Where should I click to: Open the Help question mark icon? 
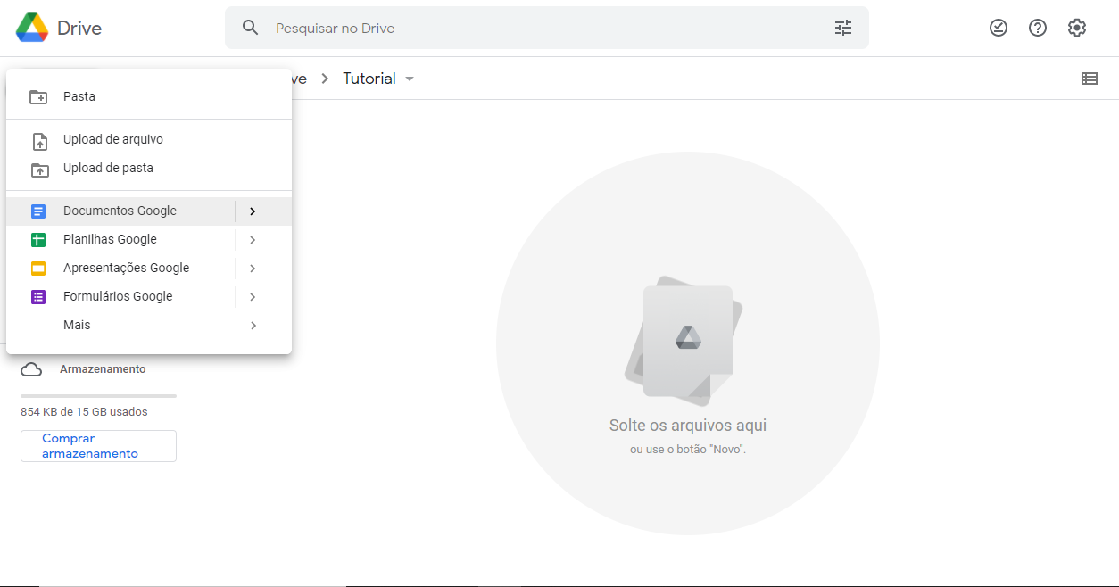click(x=1038, y=28)
